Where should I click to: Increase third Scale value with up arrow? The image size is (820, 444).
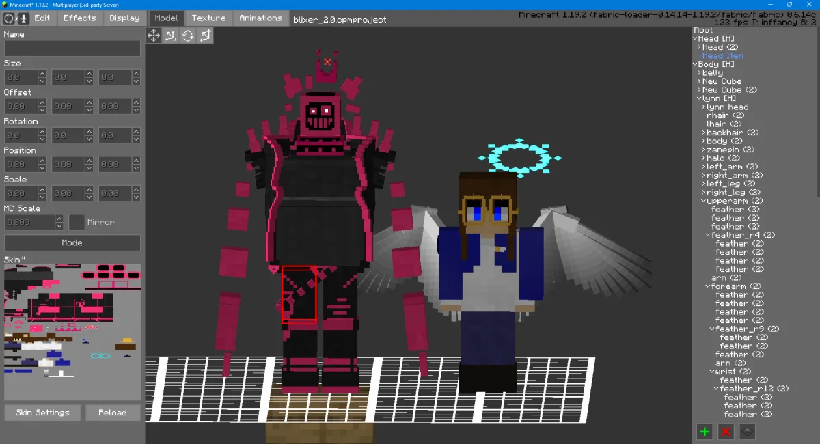pos(136,190)
